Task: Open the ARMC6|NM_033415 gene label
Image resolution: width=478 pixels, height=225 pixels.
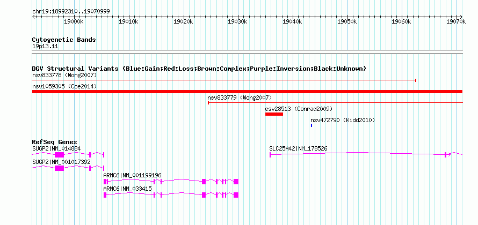Action: [x=127, y=189]
